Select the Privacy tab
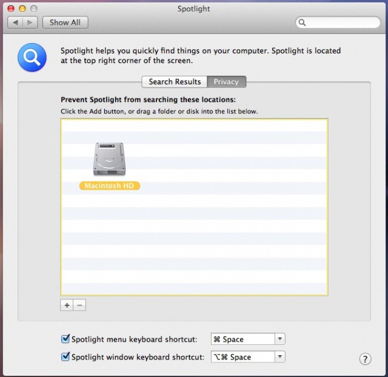This screenshot has width=388, height=377. pos(226,82)
